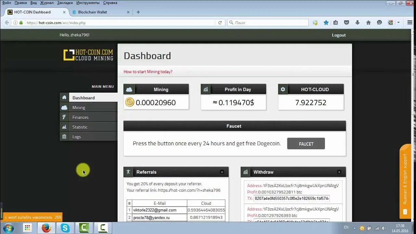The height and width of the screenshot is (234, 416).
Task: Open the Инструменты menu
Action: coord(88,3)
